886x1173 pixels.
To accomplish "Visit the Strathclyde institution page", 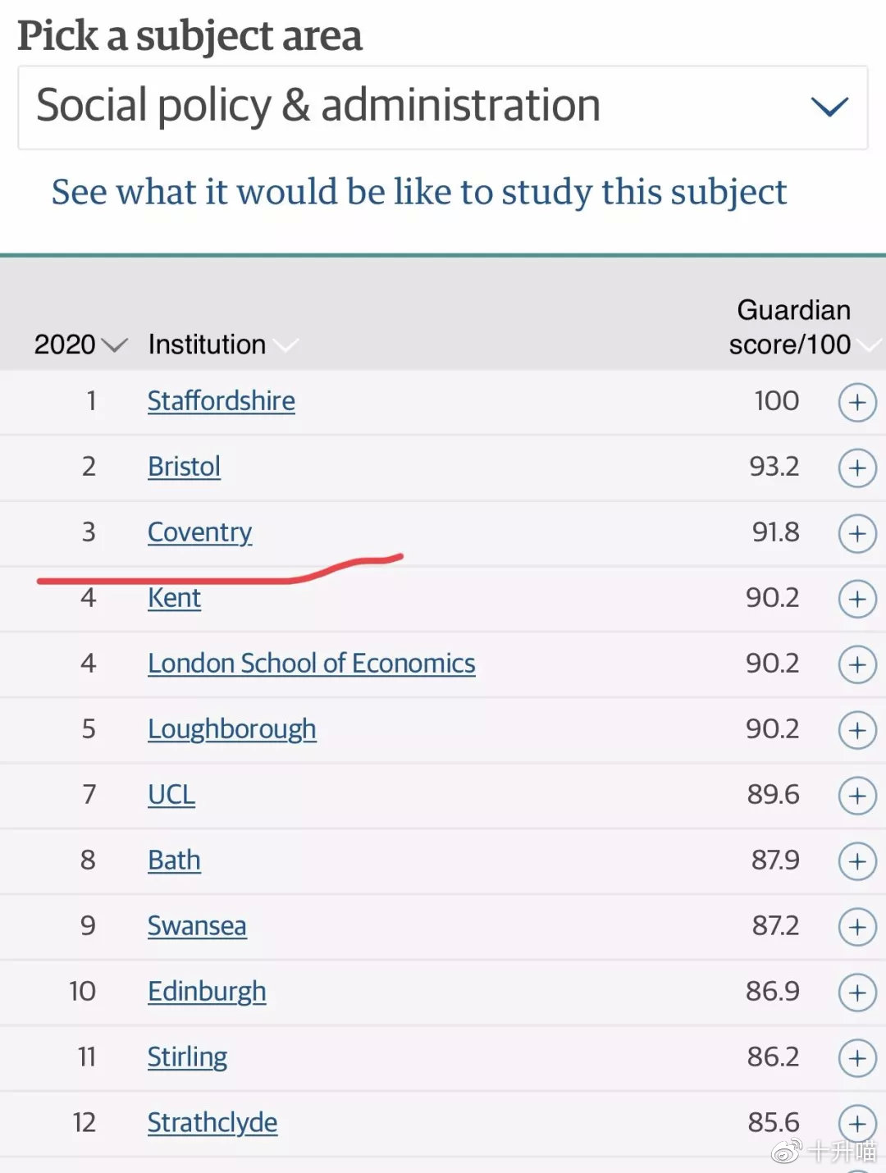I will click(x=212, y=1123).
